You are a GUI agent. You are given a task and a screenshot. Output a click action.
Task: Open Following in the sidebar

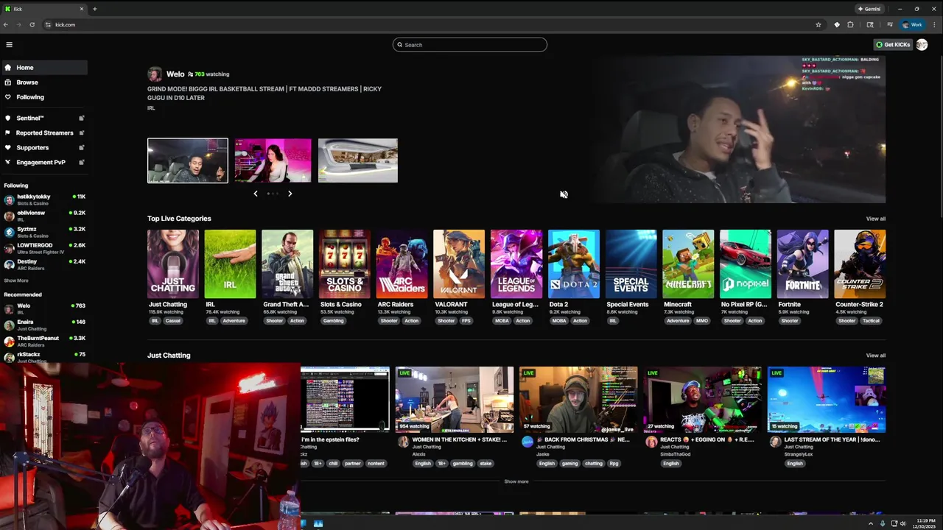tap(44, 97)
